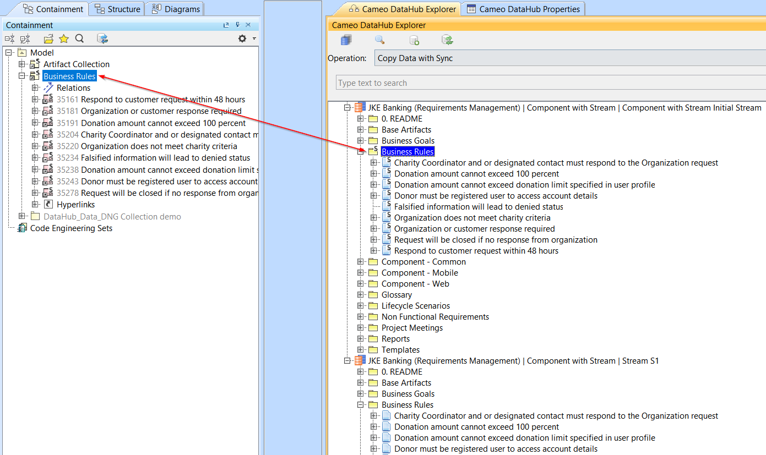This screenshot has width=766, height=455.
Task: Click the search magnifier icon in DataHub Explorer
Action: pyautogui.click(x=379, y=40)
